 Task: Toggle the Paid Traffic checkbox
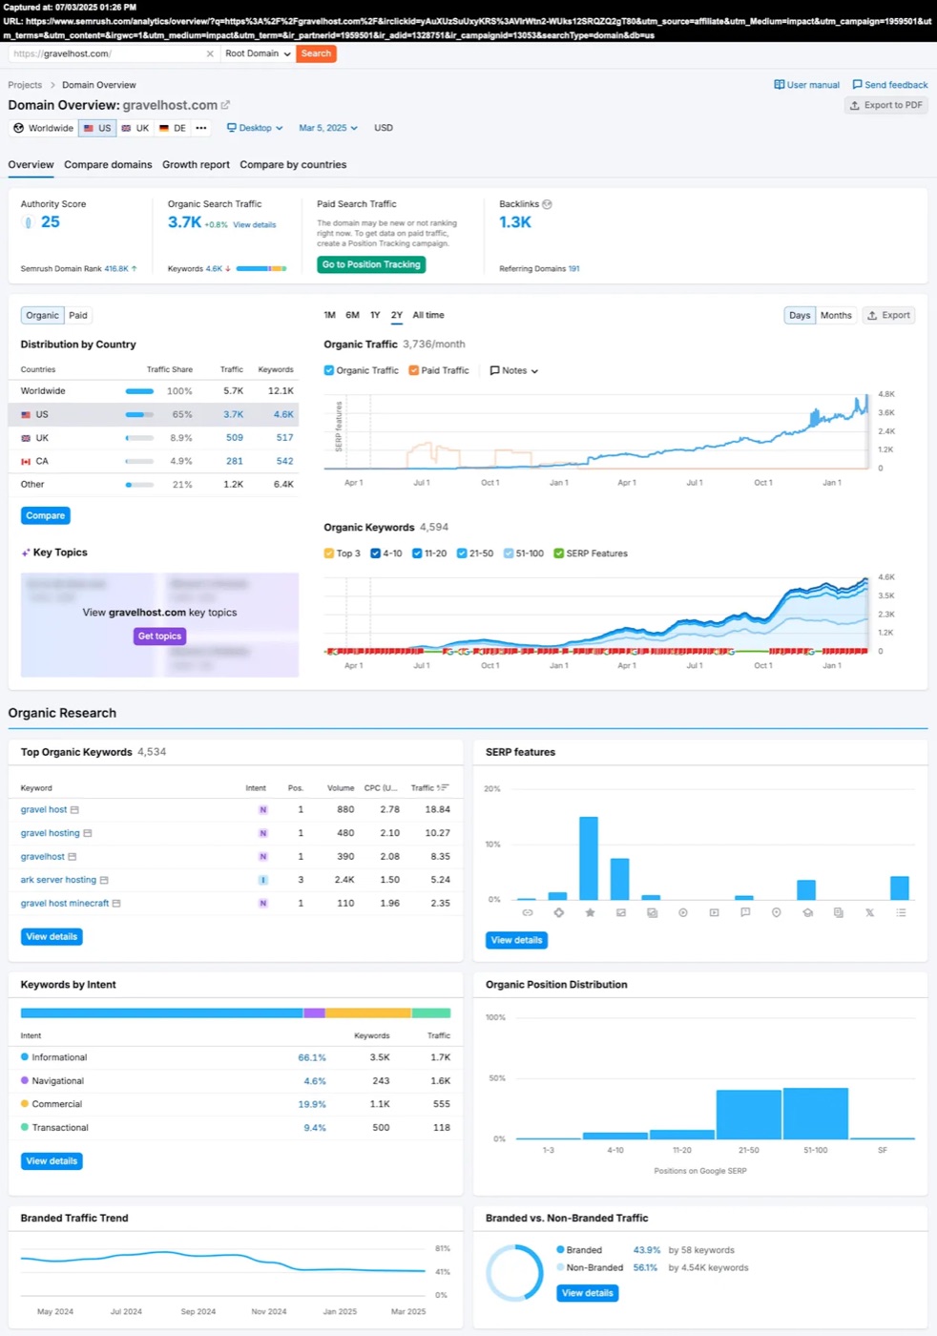[414, 370]
